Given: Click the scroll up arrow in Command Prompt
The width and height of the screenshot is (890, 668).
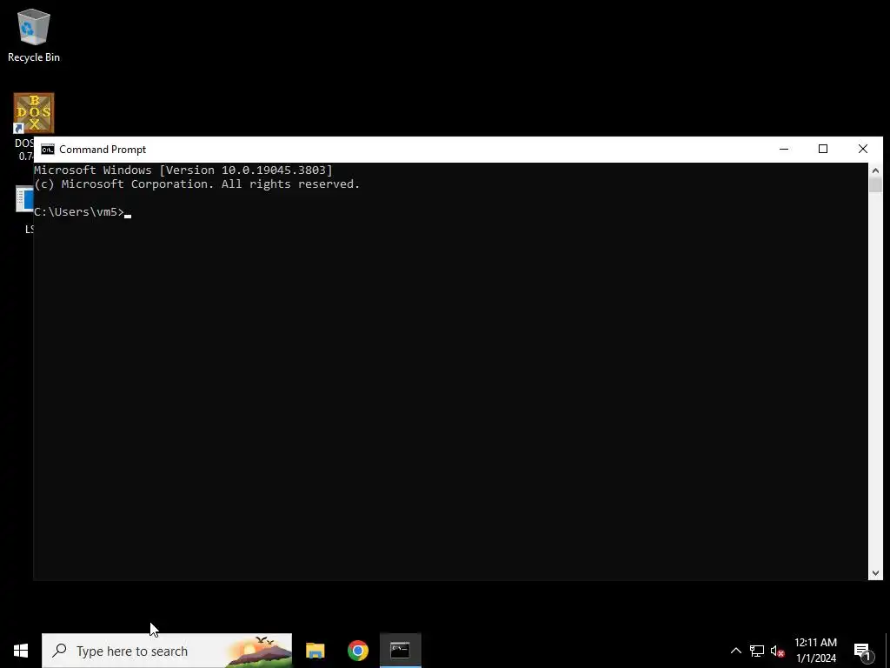Looking at the screenshot, I should tap(875, 170).
